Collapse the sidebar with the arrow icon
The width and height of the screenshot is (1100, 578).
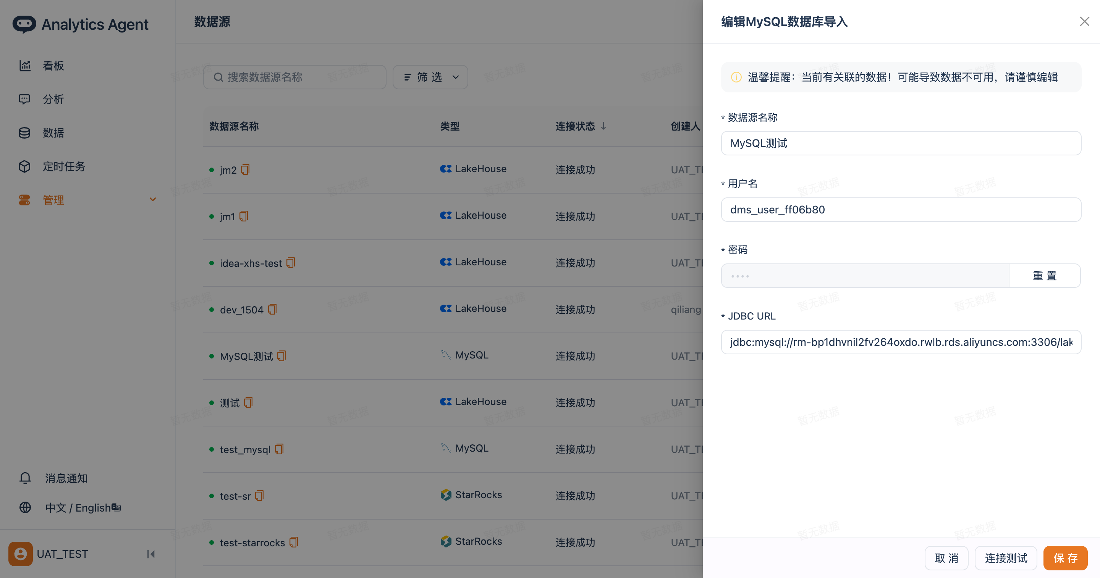pyautogui.click(x=151, y=554)
